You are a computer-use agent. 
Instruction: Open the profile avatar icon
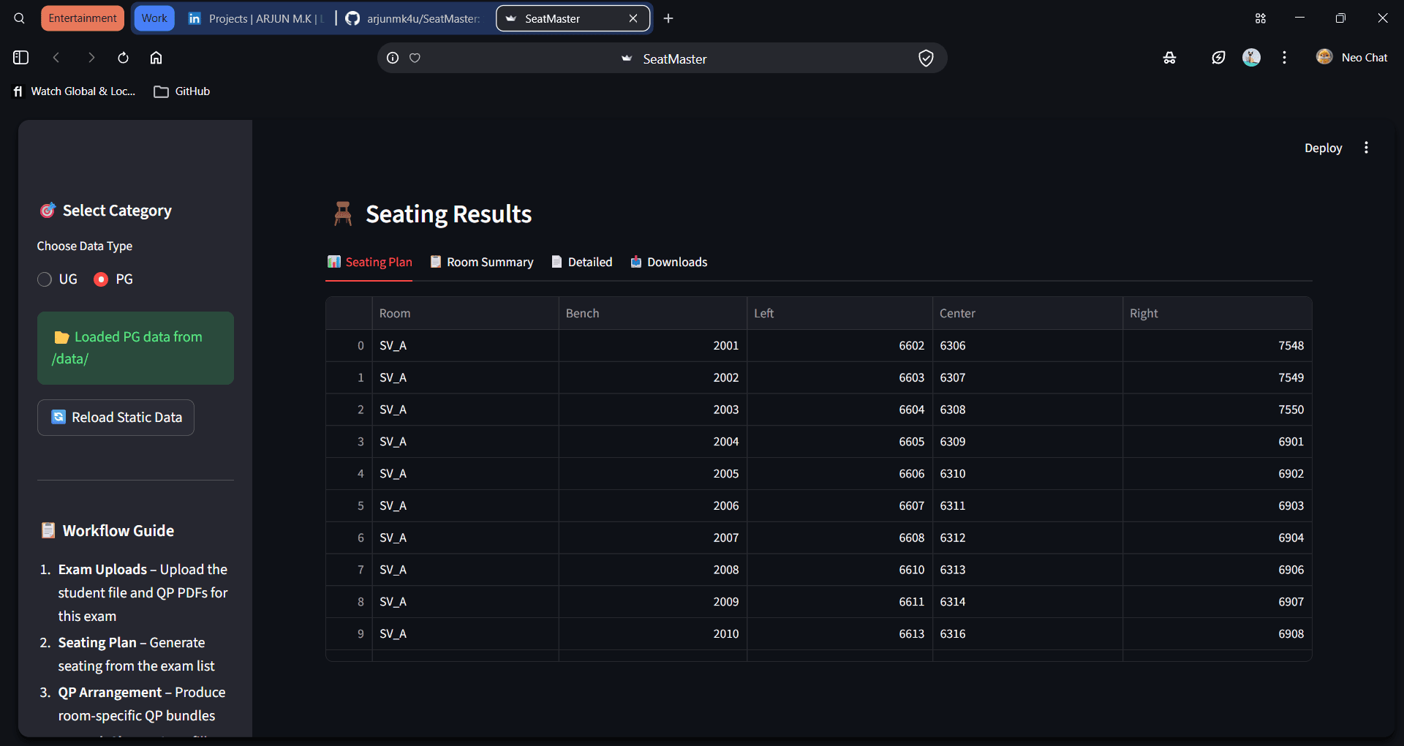click(1251, 57)
